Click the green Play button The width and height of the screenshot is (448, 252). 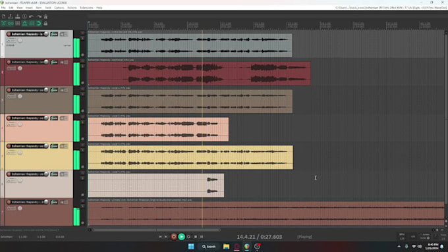(x=181, y=237)
